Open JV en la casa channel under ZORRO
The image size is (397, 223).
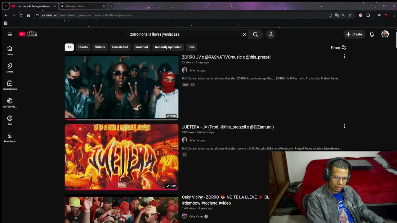tap(197, 70)
